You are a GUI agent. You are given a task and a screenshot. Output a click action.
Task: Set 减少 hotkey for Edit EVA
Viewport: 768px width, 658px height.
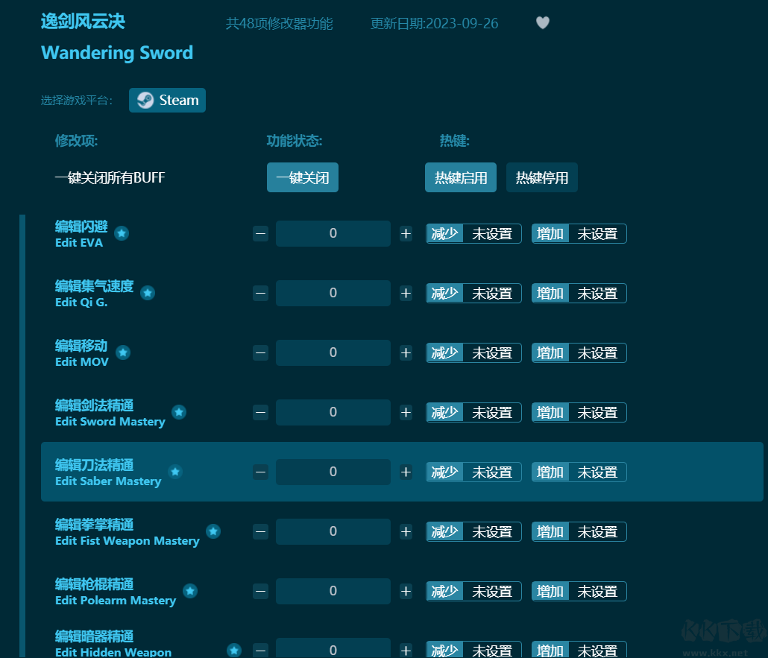point(473,233)
